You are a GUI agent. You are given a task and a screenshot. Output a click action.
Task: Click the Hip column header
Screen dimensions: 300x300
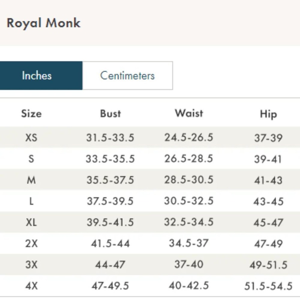(x=268, y=114)
